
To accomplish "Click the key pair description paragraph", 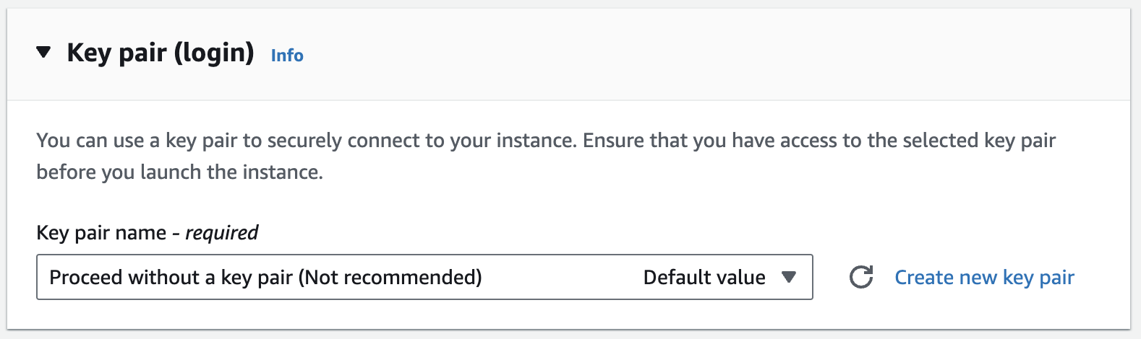I will click(x=546, y=141).
